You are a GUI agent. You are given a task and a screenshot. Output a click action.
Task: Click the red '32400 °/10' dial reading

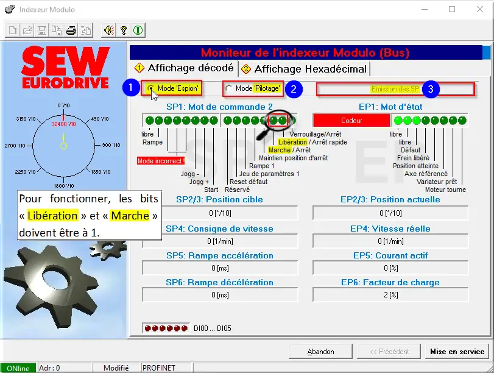click(x=63, y=124)
